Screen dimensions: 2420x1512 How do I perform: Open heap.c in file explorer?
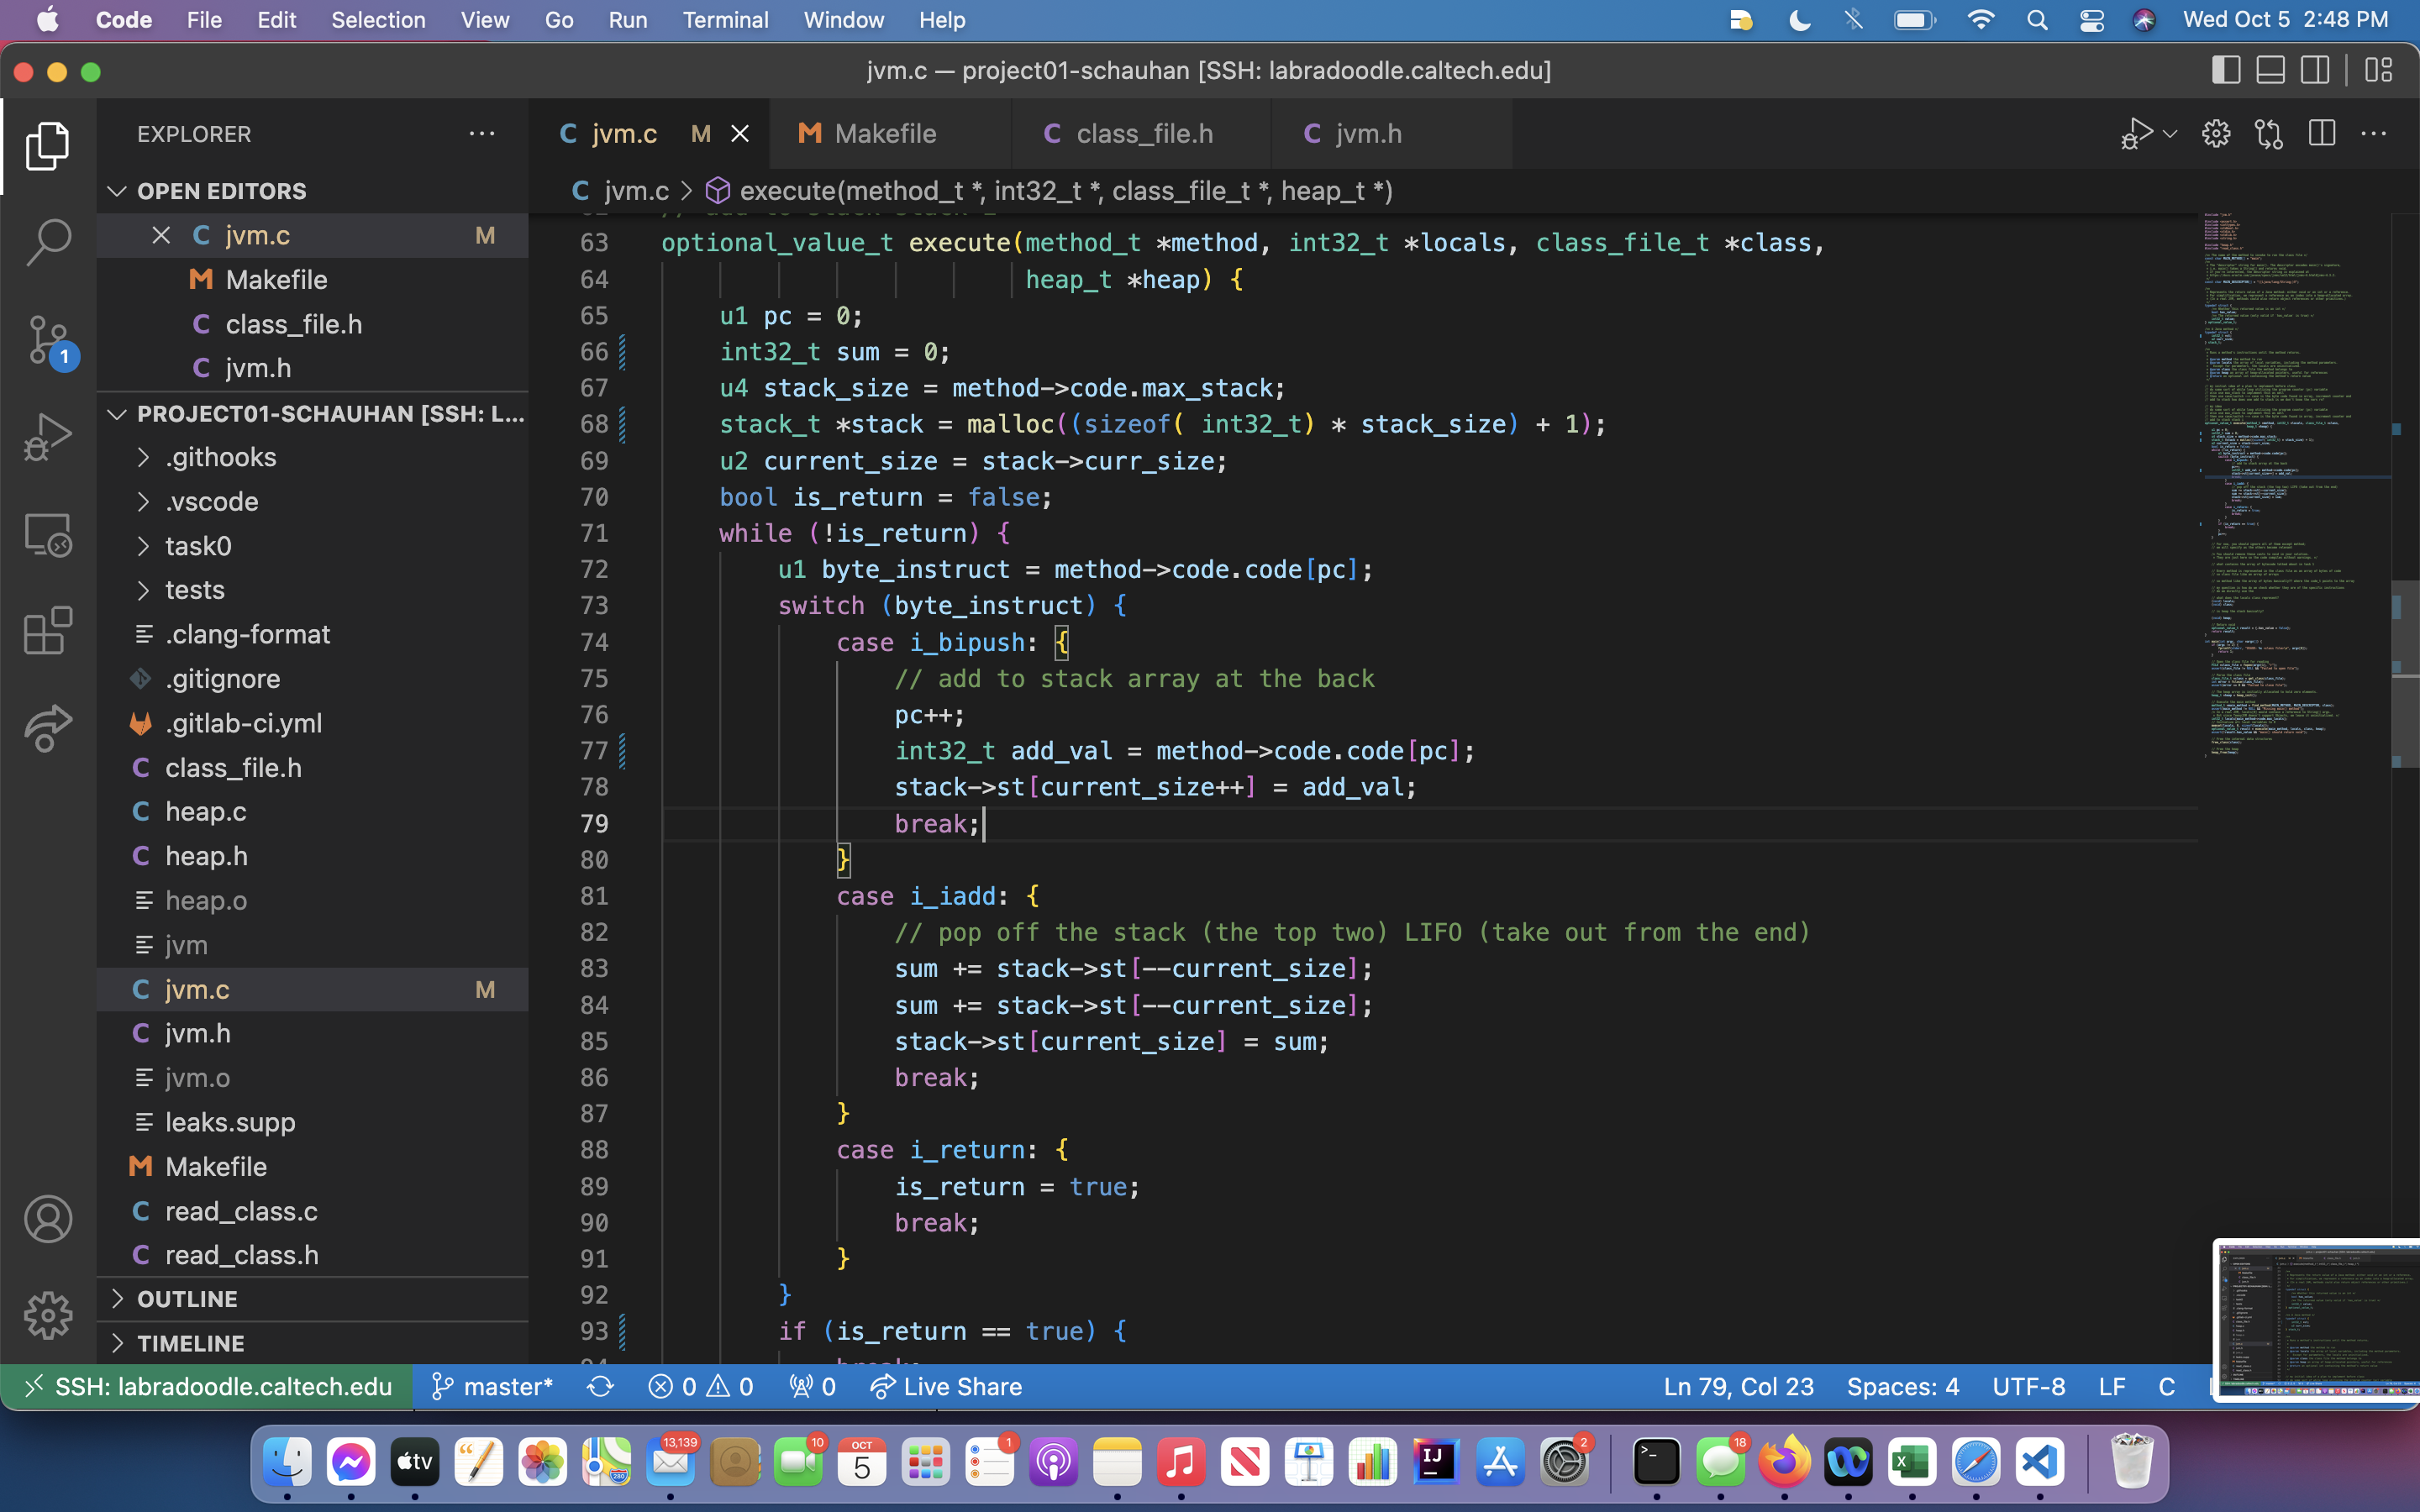(x=205, y=811)
